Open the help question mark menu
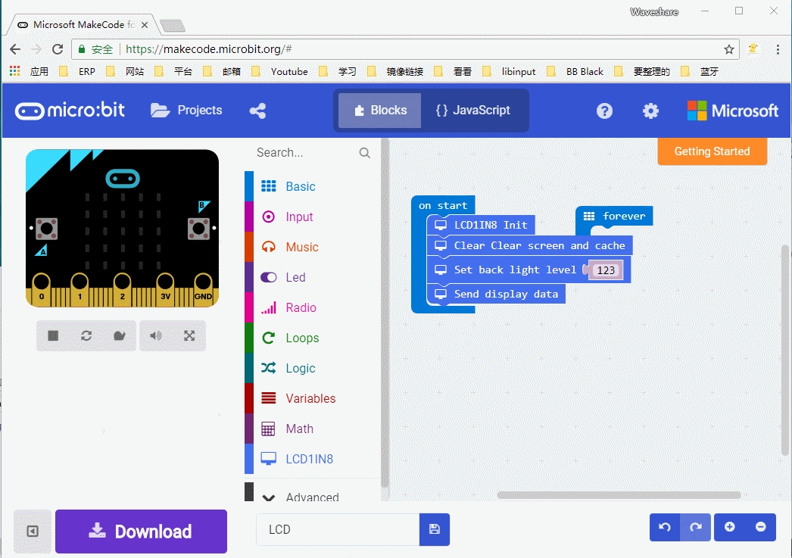The width and height of the screenshot is (792, 558). pyautogui.click(x=604, y=111)
